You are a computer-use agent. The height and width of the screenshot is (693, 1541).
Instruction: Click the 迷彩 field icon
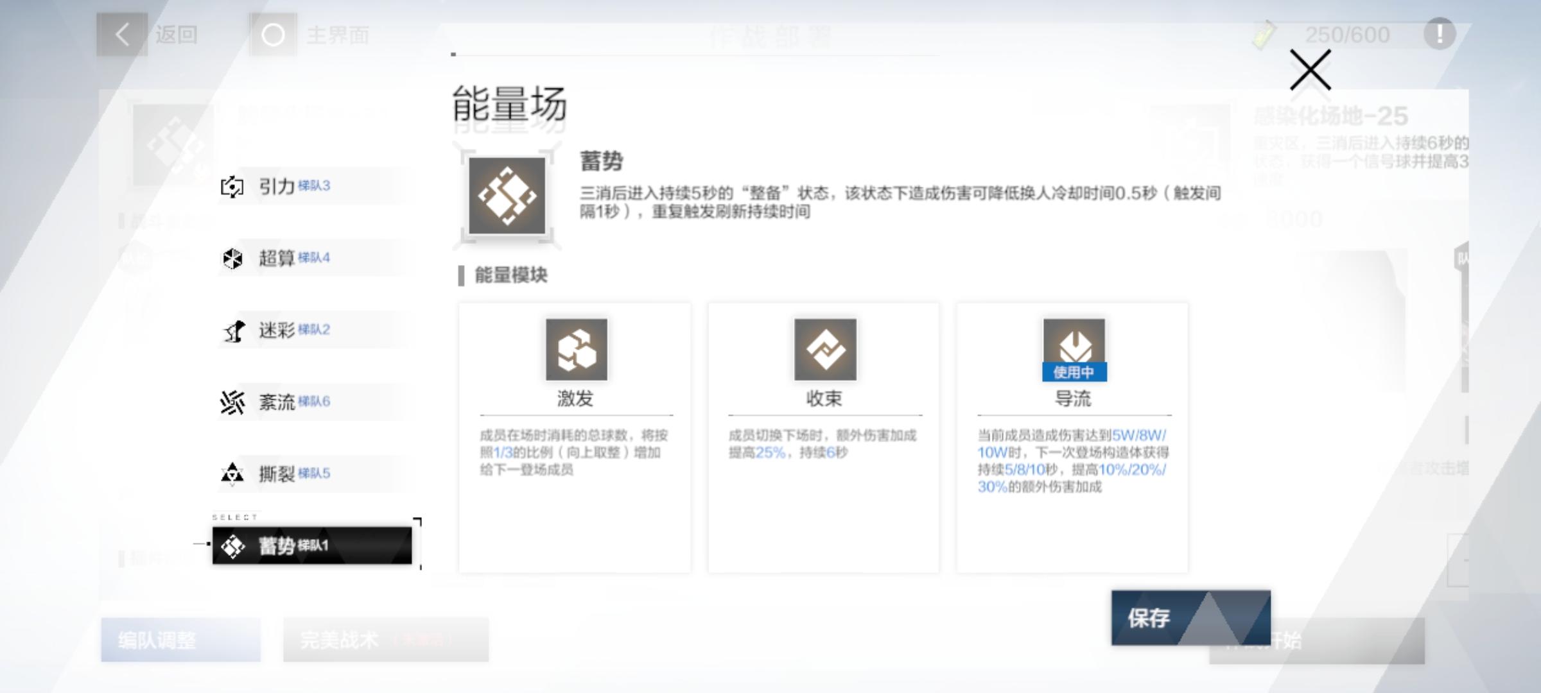tap(234, 330)
